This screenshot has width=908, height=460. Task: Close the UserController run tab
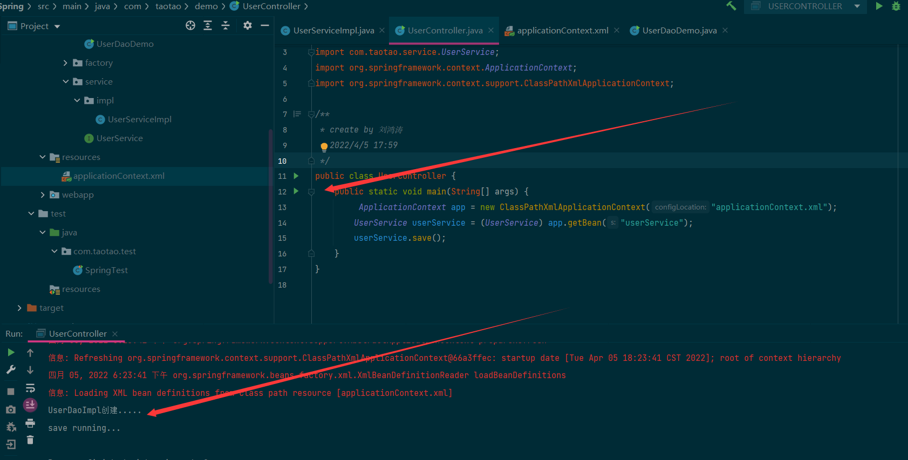(115, 334)
